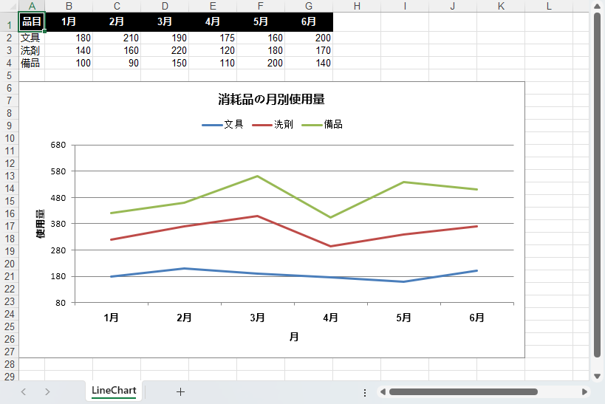Select column C header

point(117,6)
